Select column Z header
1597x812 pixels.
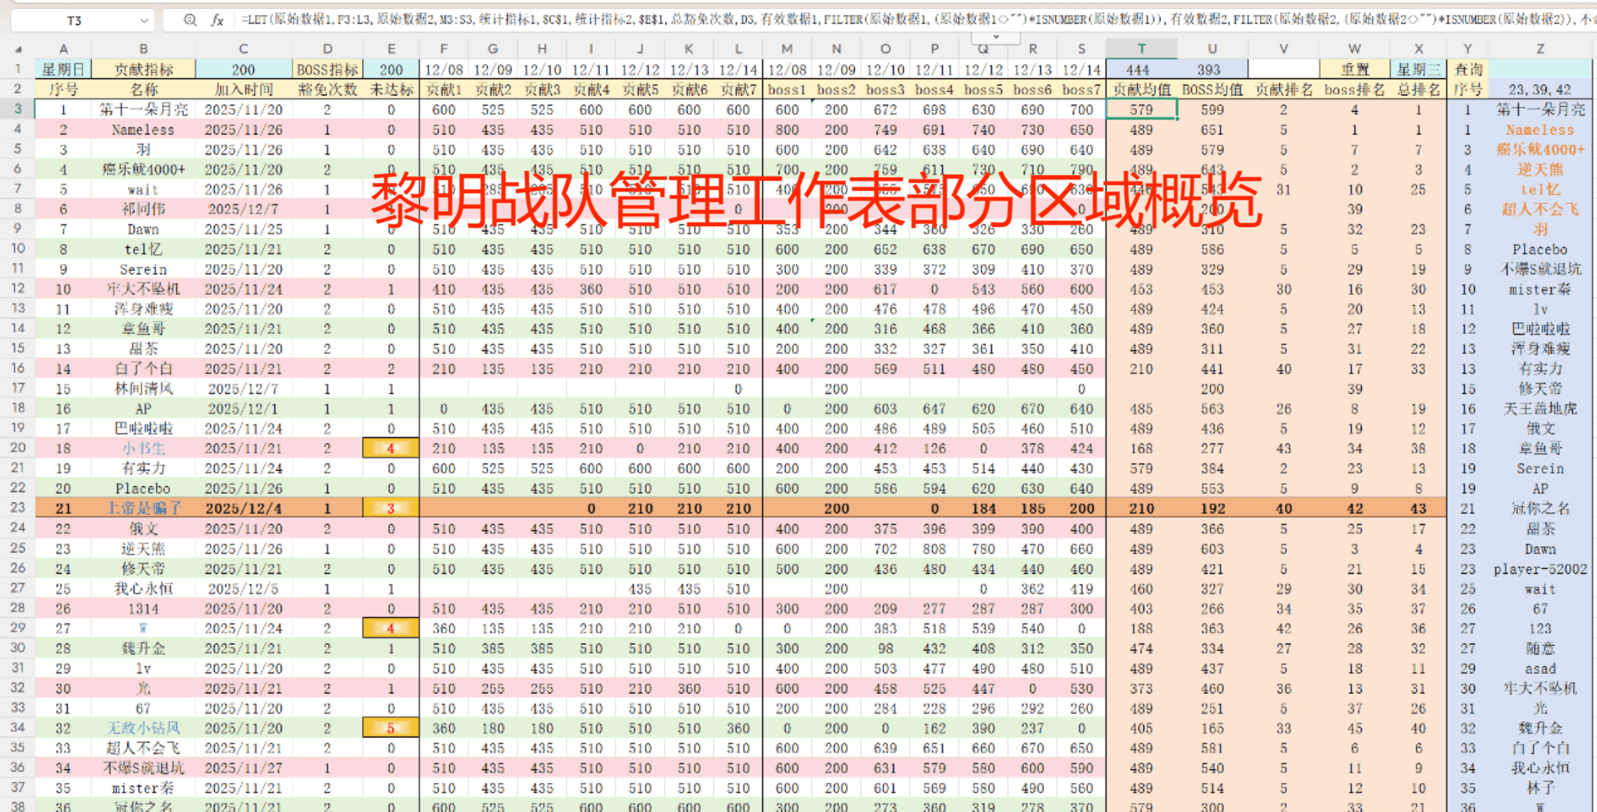click(x=1539, y=48)
